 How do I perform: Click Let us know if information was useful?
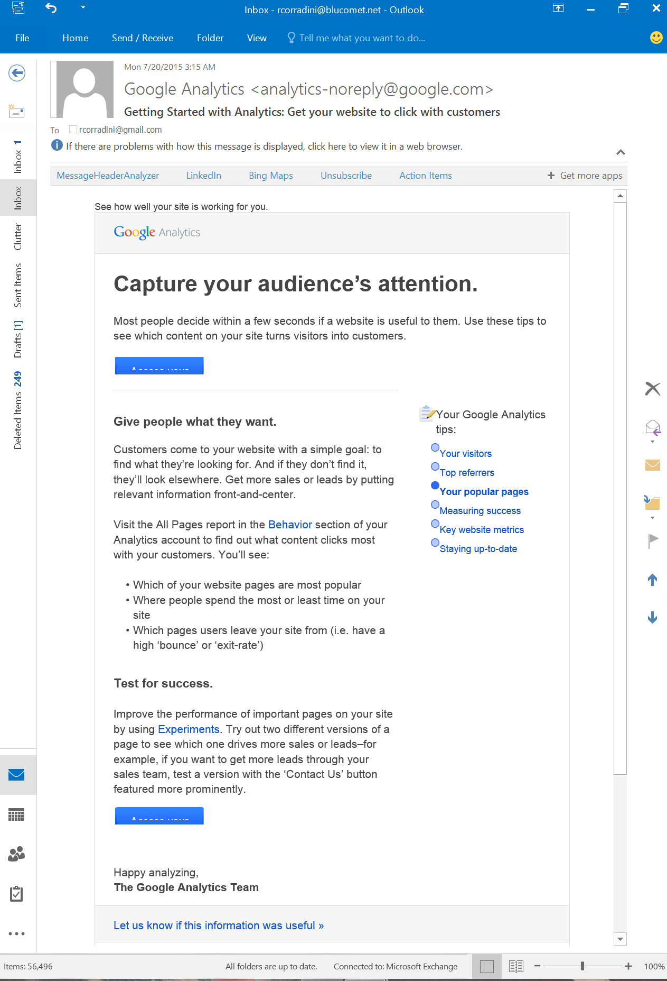[x=219, y=925]
